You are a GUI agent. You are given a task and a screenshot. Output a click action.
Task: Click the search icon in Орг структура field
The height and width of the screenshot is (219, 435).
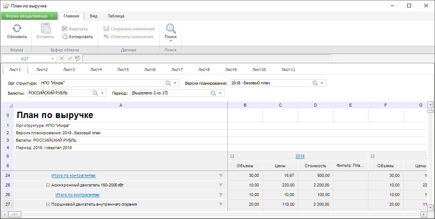click(168, 83)
